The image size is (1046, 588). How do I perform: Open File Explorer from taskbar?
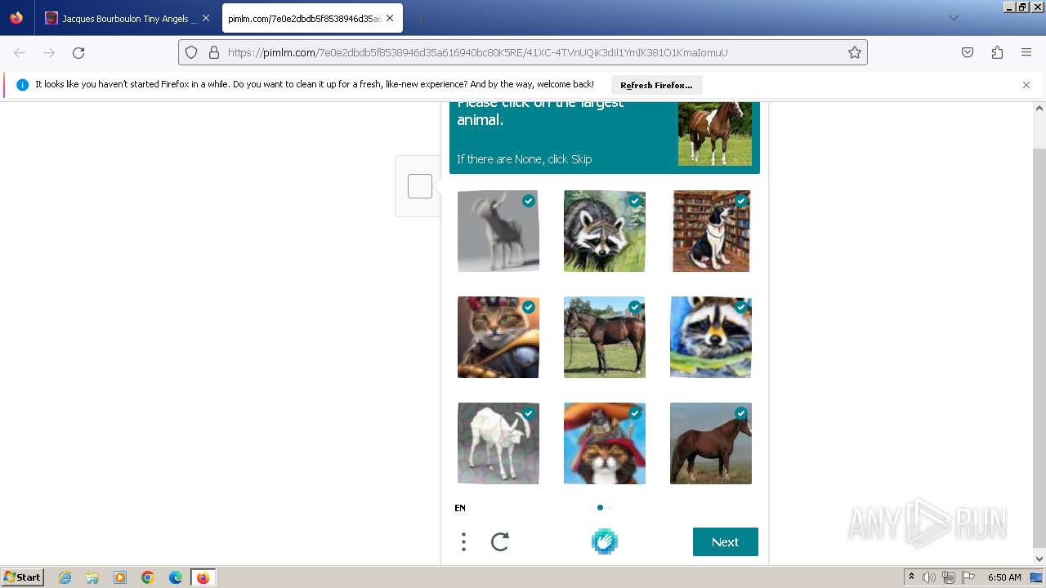point(92,577)
